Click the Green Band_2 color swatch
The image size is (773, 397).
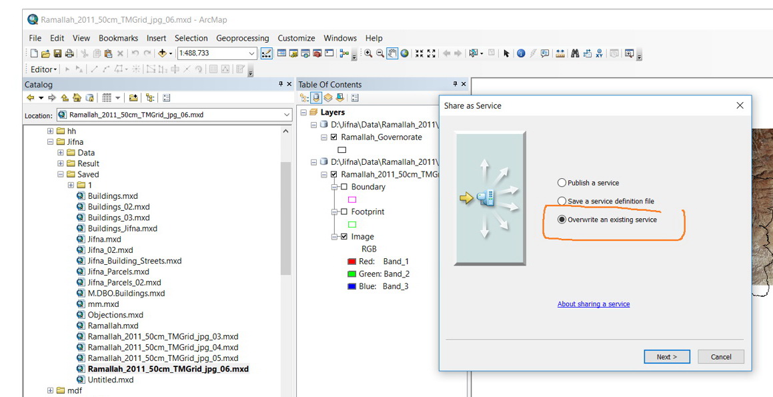(352, 274)
